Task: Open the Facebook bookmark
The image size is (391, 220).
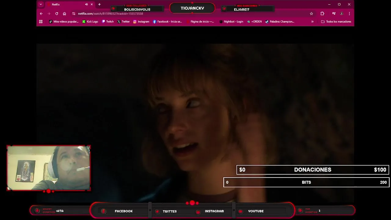Action: tap(167, 21)
